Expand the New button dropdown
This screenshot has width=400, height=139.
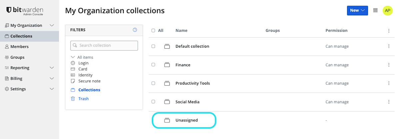coord(357,10)
